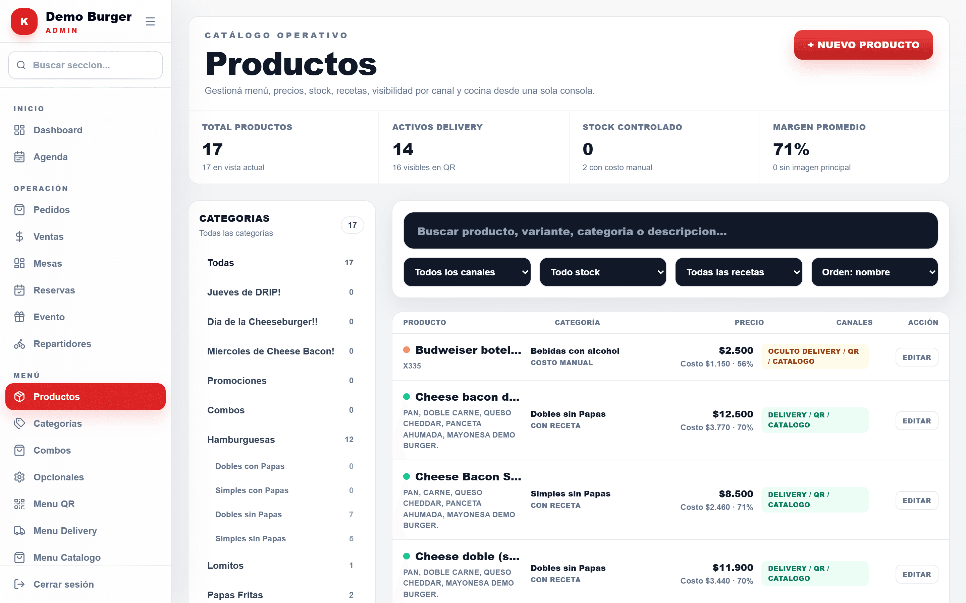The image size is (966, 603).
Task: Open the Combos sidebar menu item
Action: [86, 450]
